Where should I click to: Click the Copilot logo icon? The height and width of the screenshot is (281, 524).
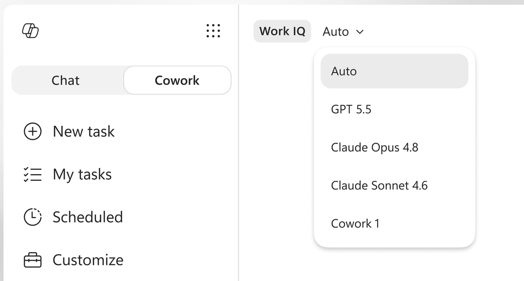(x=30, y=31)
